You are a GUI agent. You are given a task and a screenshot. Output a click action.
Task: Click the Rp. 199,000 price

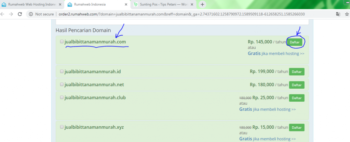point(262,72)
